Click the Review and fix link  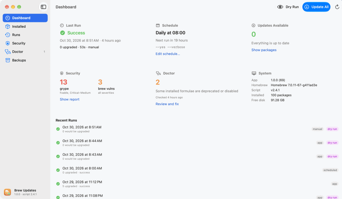point(167,104)
